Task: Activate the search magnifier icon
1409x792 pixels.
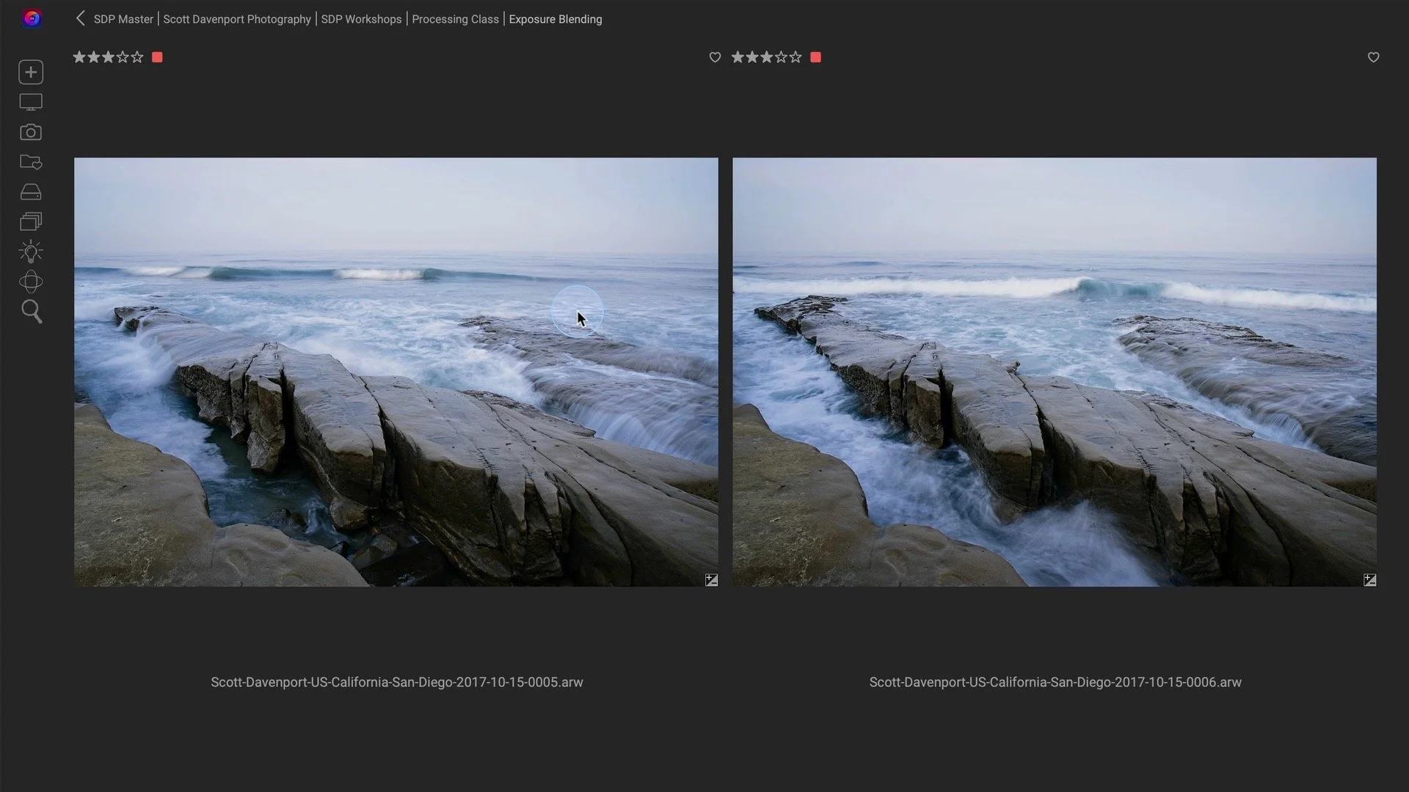Action: click(30, 312)
